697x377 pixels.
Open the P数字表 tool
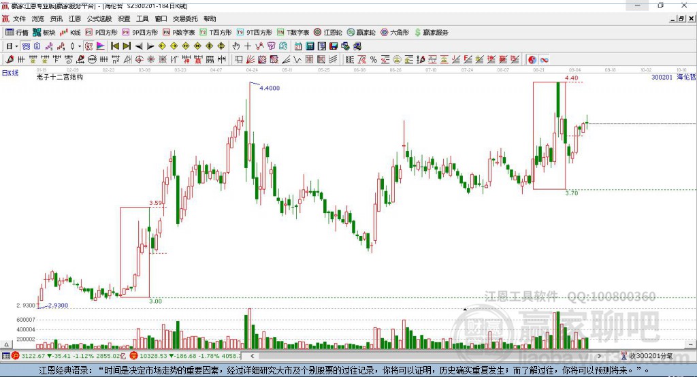[x=179, y=33]
